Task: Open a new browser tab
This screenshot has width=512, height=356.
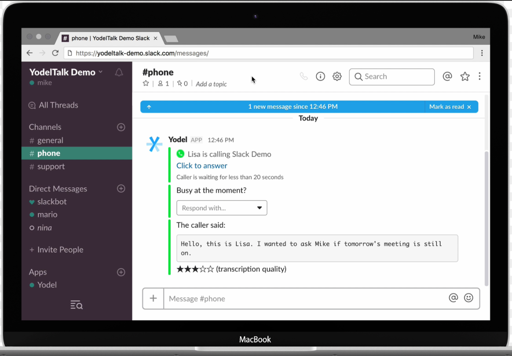Action: (171, 39)
